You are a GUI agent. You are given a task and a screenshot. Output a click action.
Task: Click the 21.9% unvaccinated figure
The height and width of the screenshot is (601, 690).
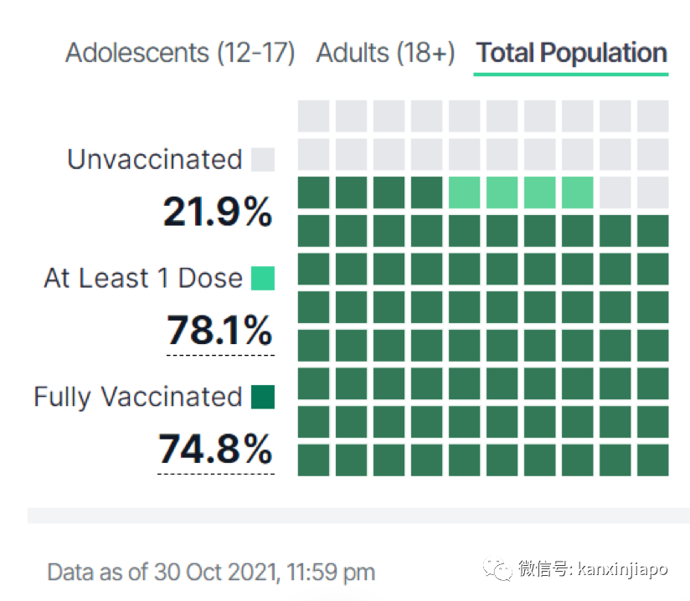click(x=218, y=213)
